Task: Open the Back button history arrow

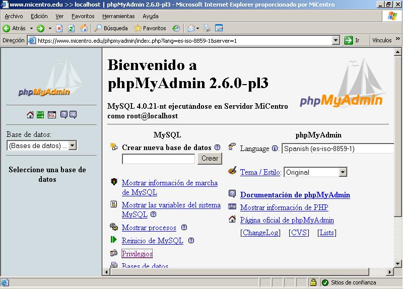Action: [31, 28]
